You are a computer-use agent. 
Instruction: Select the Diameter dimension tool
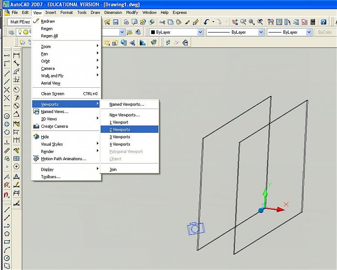(17, 106)
